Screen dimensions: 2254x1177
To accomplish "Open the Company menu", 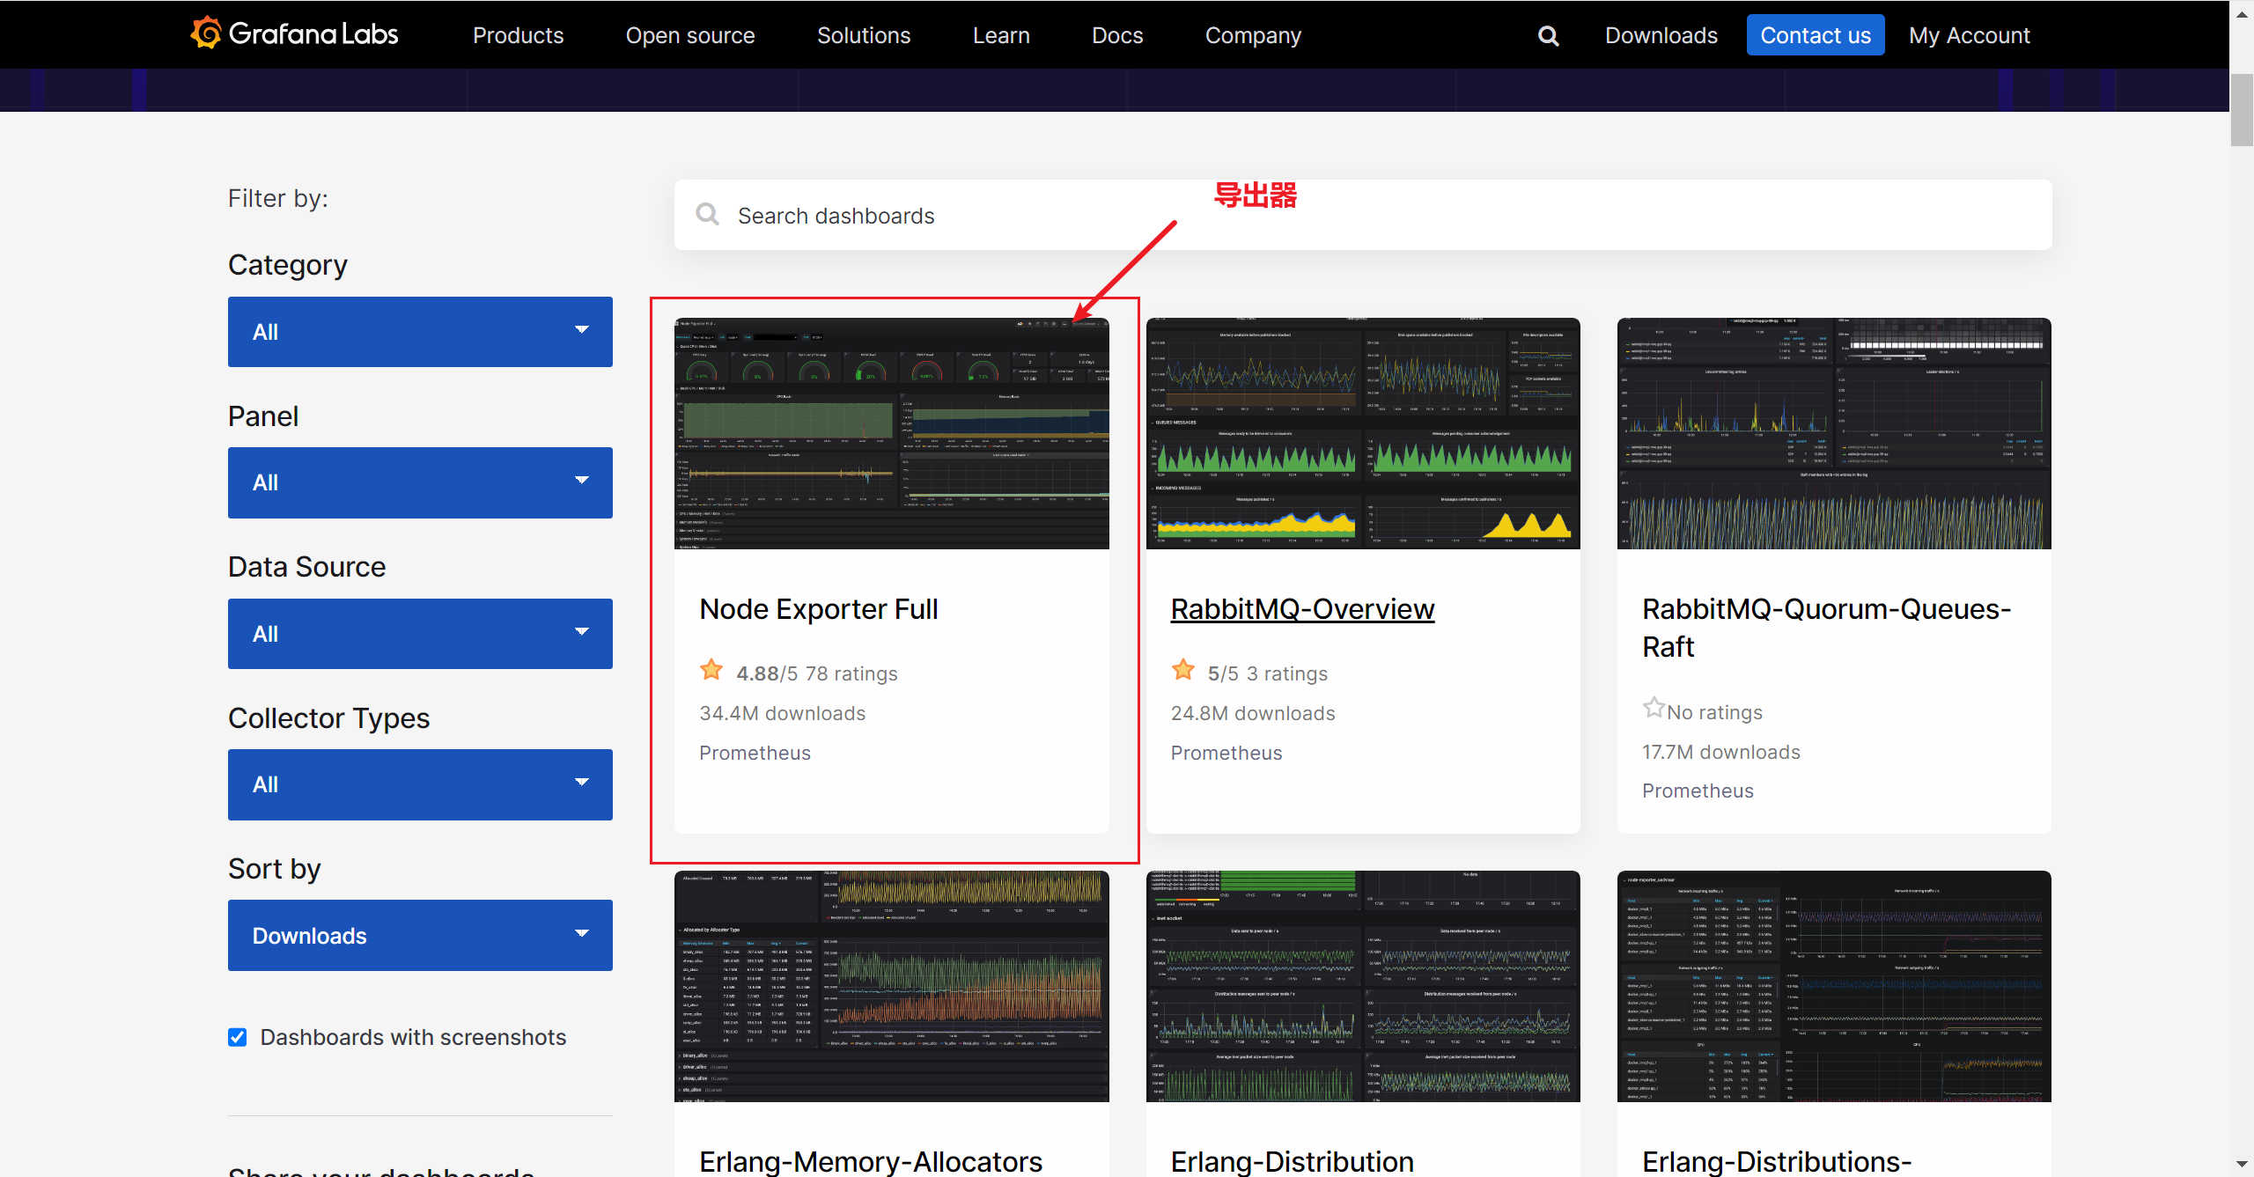I will pyautogui.click(x=1253, y=35).
